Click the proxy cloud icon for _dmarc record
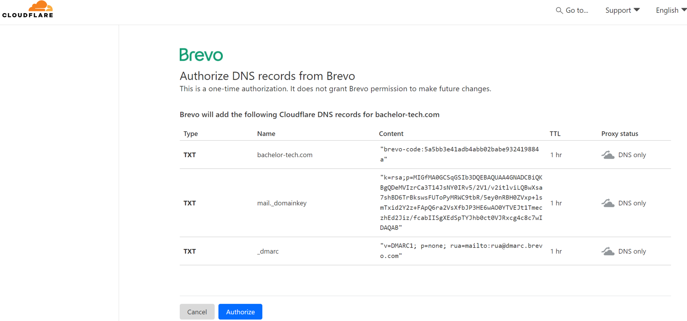This screenshot has height=321, width=687. coord(608,251)
